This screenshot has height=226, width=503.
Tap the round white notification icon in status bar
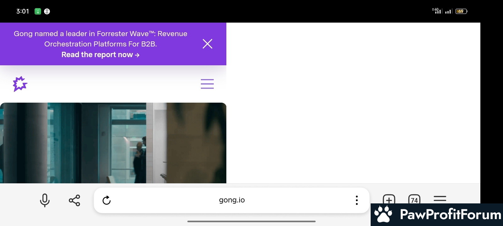(47, 11)
